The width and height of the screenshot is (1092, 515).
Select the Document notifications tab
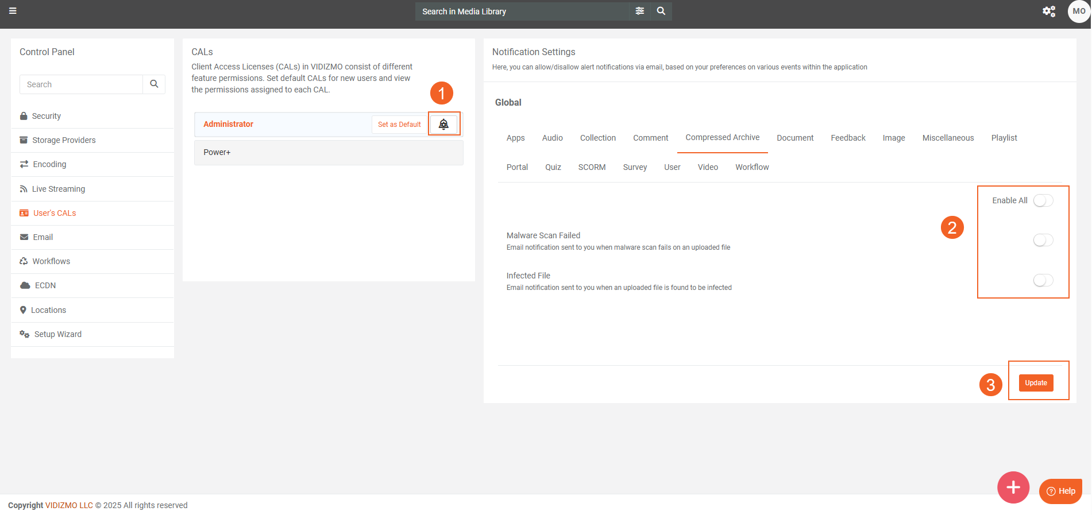click(795, 138)
